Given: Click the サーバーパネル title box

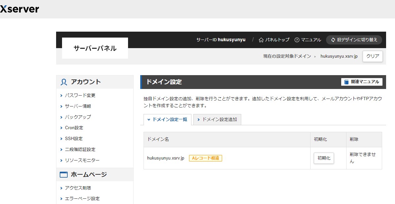Looking at the screenshot, I should pyautogui.click(x=95, y=48).
